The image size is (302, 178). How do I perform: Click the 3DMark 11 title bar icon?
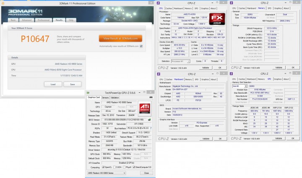pyautogui.click(x=3, y=3)
